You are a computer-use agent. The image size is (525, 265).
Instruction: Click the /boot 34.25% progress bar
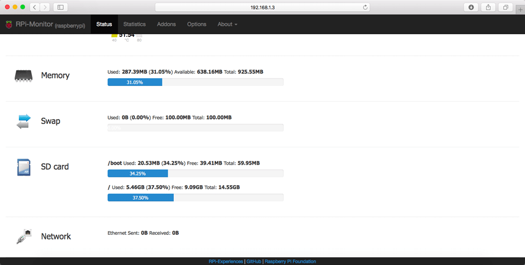[195, 173]
